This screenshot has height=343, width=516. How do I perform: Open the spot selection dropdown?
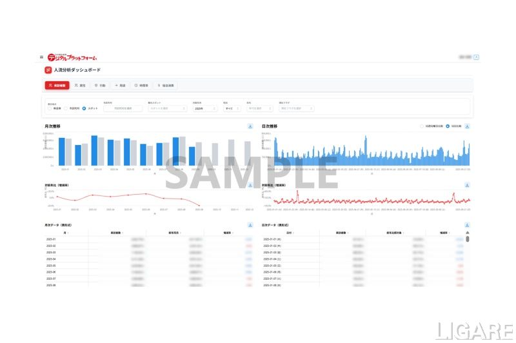pyautogui.click(x=167, y=108)
